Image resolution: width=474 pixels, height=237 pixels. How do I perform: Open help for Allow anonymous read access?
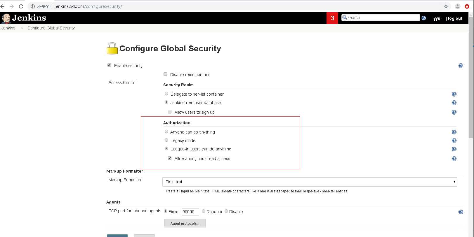click(454, 159)
